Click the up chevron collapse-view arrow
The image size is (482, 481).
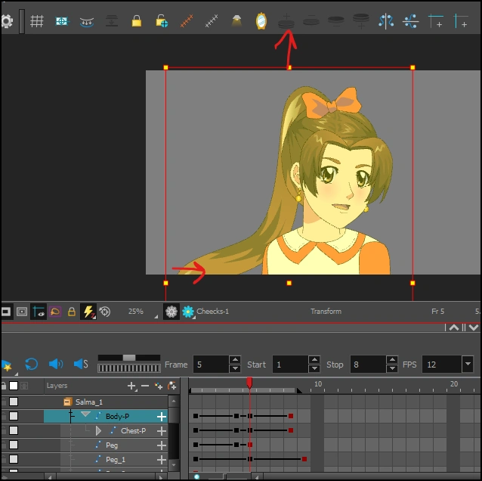pyautogui.click(x=454, y=327)
